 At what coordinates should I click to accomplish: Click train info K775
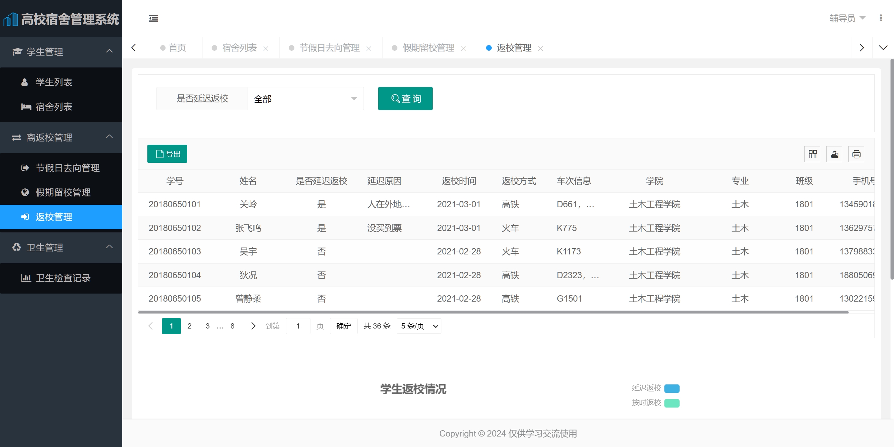(566, 228)
